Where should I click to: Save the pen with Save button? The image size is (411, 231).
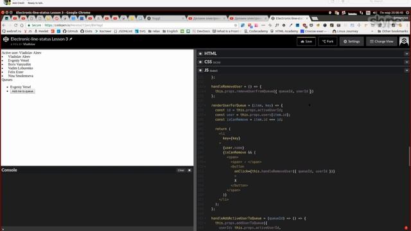click(x=306, y=41)
